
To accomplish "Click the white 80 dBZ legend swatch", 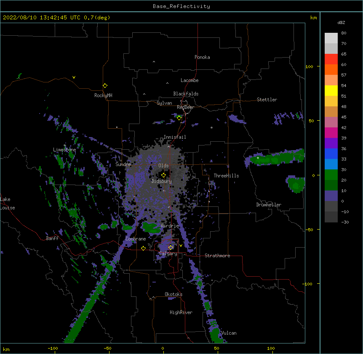I will coord(331,38).
